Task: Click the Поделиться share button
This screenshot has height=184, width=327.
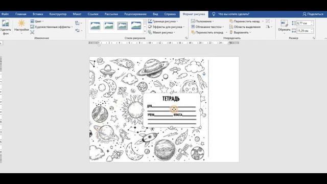Action: 313,14
